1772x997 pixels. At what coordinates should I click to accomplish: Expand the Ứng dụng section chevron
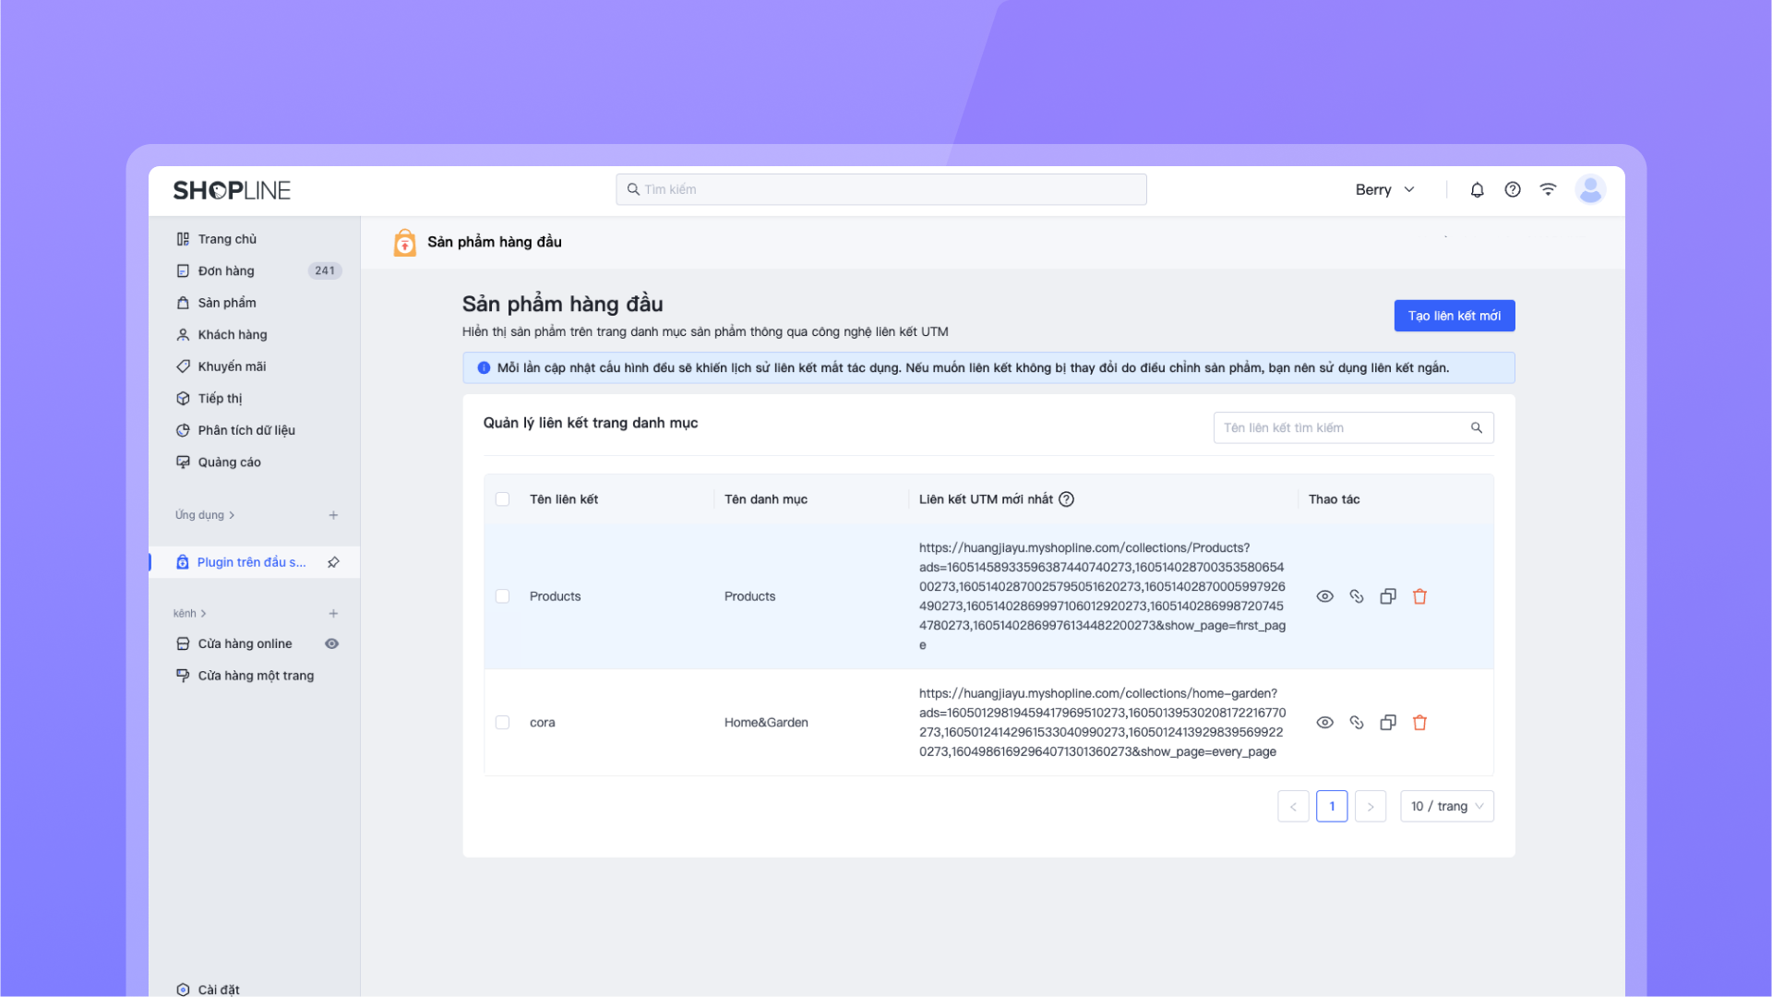(232, 516)
